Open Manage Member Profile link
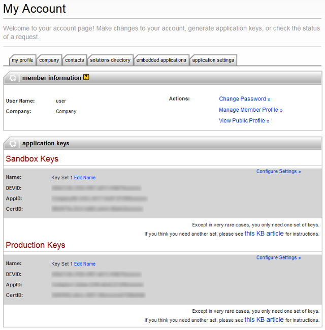Viewport: 325px width, 330px height. 251,110
